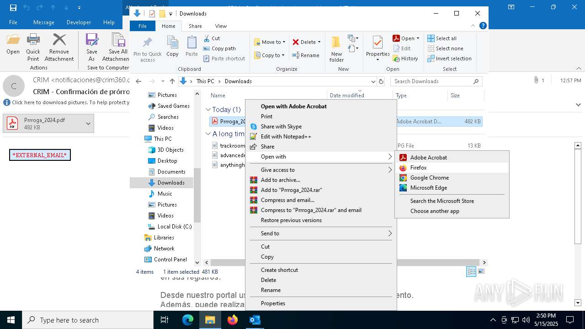The height and width of the screenshot is (329, 585).
Task: Expand the Give access to submenu
Action: point(321,170)
